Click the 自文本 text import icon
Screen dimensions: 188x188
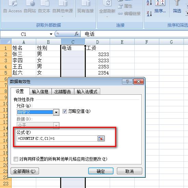coord(45,3)
